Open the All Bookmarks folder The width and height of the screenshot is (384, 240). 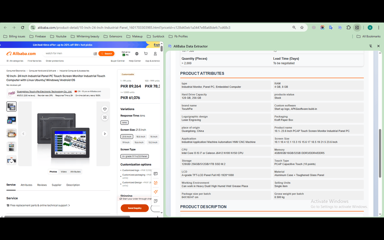[x=368, y=36]
